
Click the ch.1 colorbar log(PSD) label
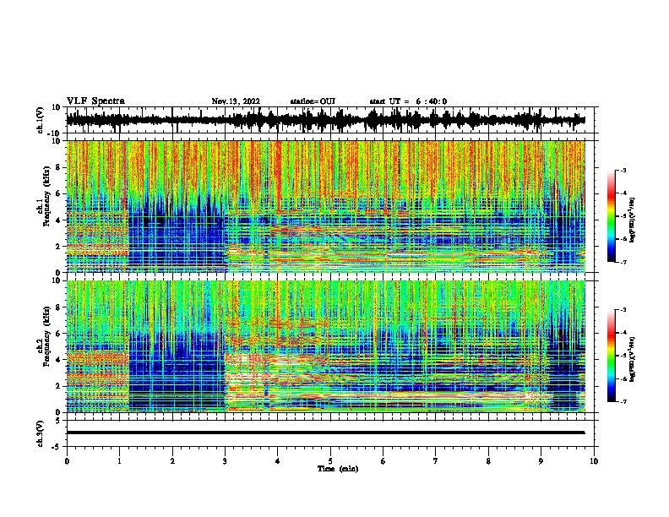coord(633,220)
